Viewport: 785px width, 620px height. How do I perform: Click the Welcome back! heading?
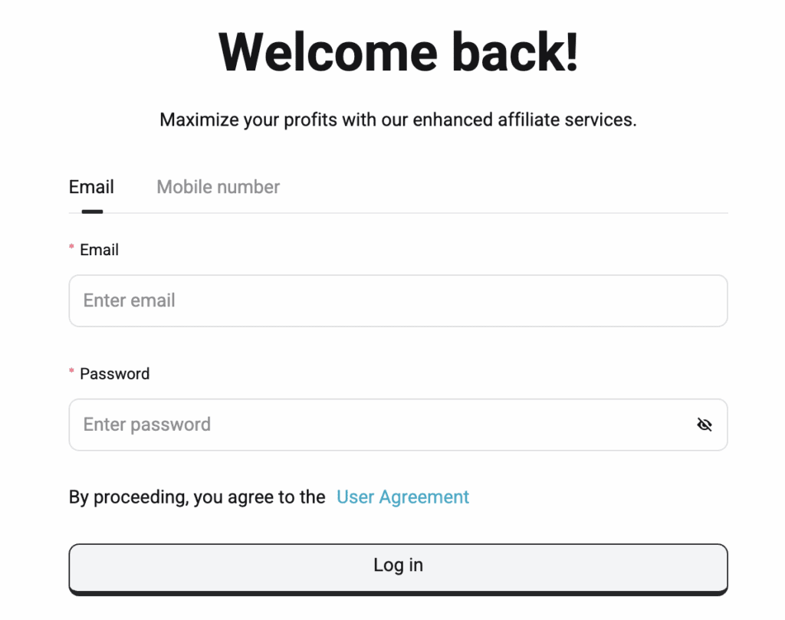pos(398,52)
